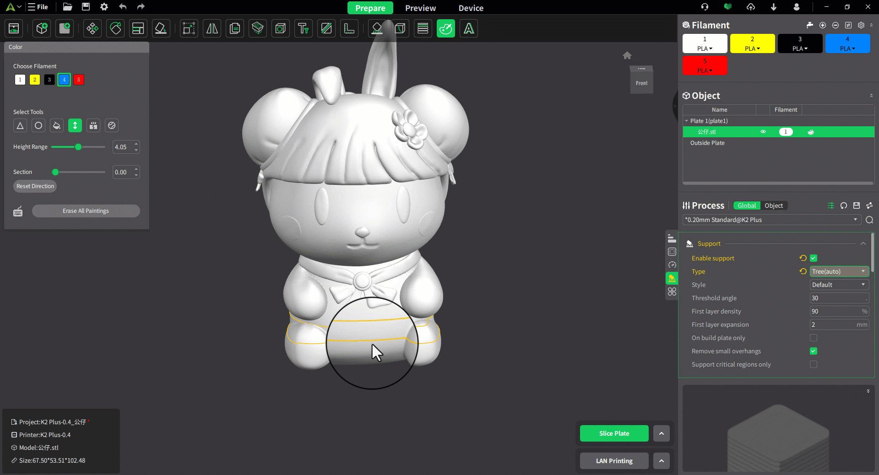879x475 pixels.
Task: Open the support Type dropdown
Action: (839, 271)
